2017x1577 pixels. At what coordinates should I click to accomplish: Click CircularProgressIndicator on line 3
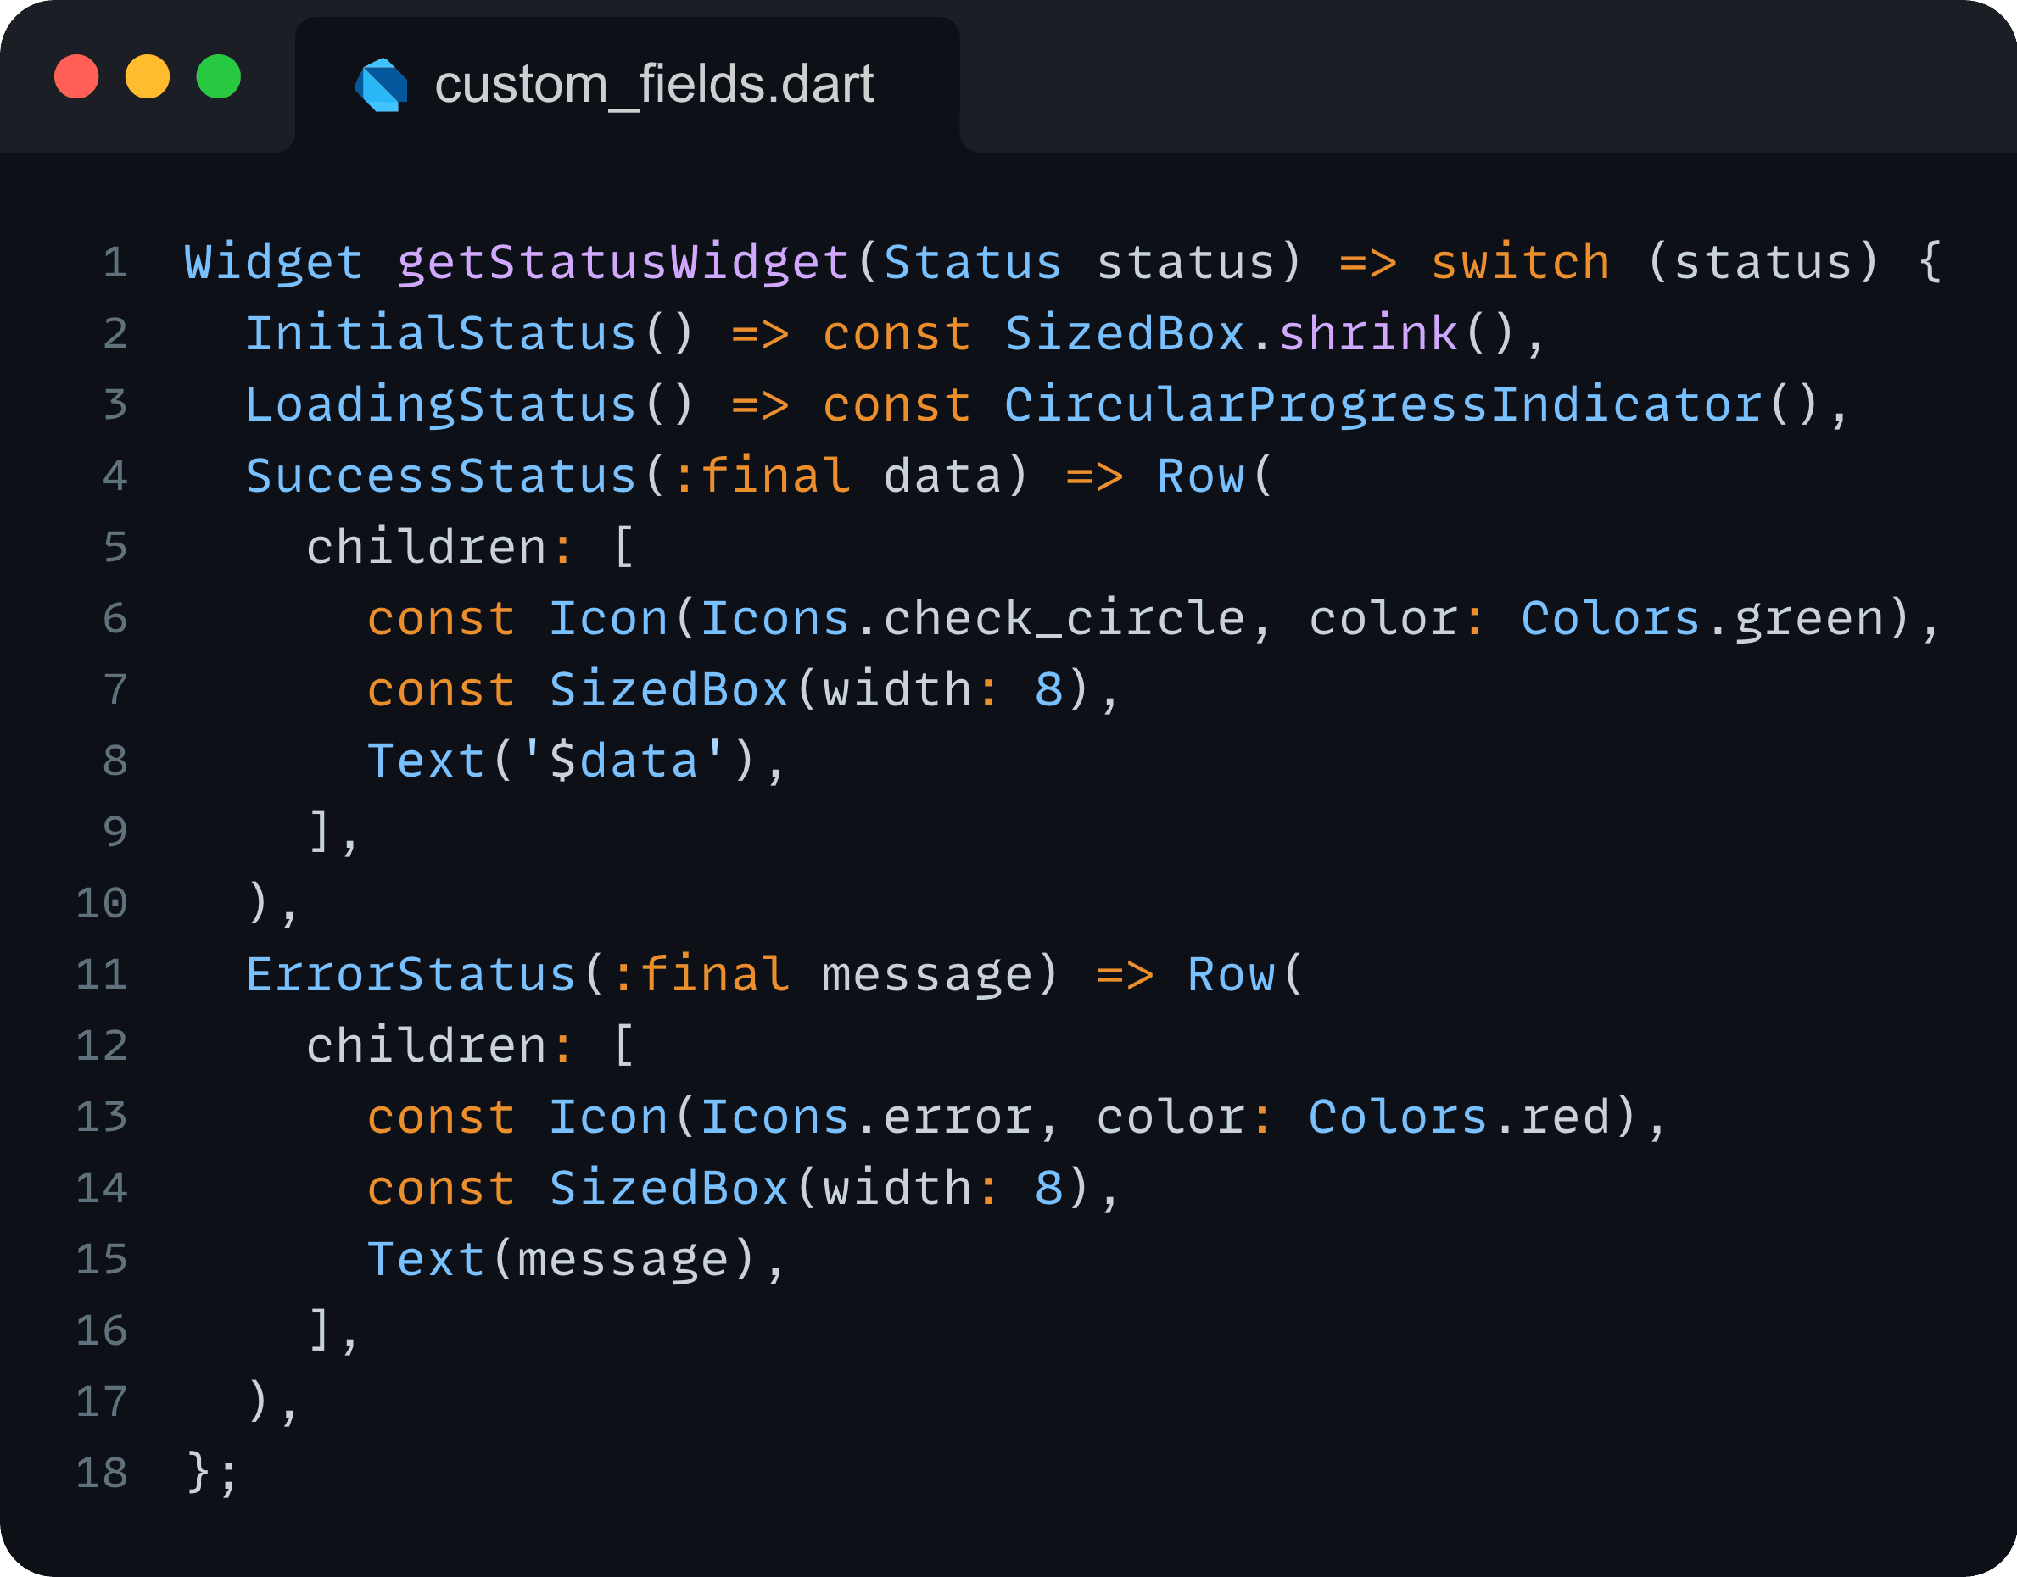1383,405
